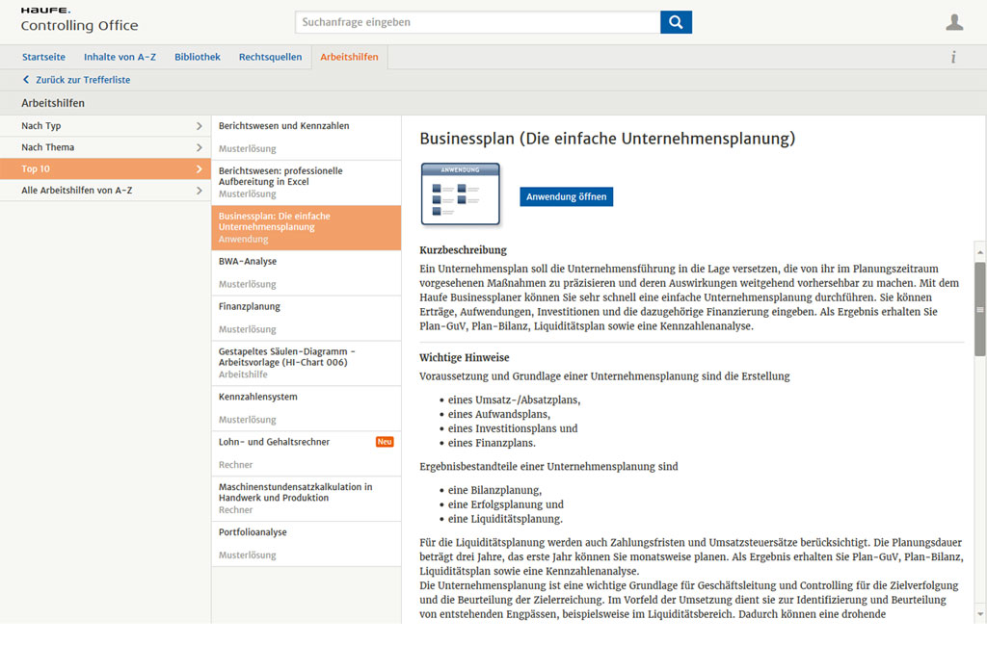Click 'eine Liquiditätsplanung.' bullet
The height and width of the screenshot is (645, 987).
tap(505, 519)
